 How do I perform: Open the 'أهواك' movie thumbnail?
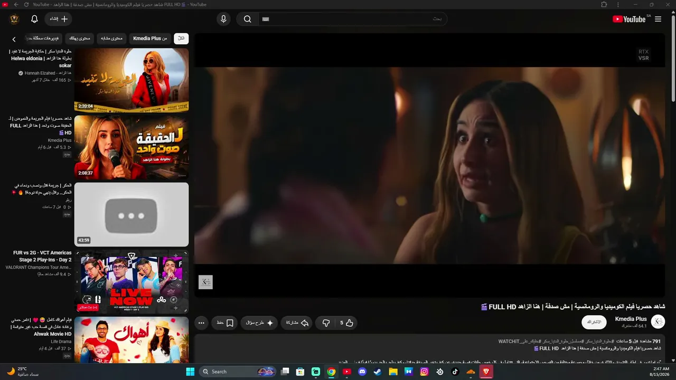pyautogui.click(x=132, y=340)
